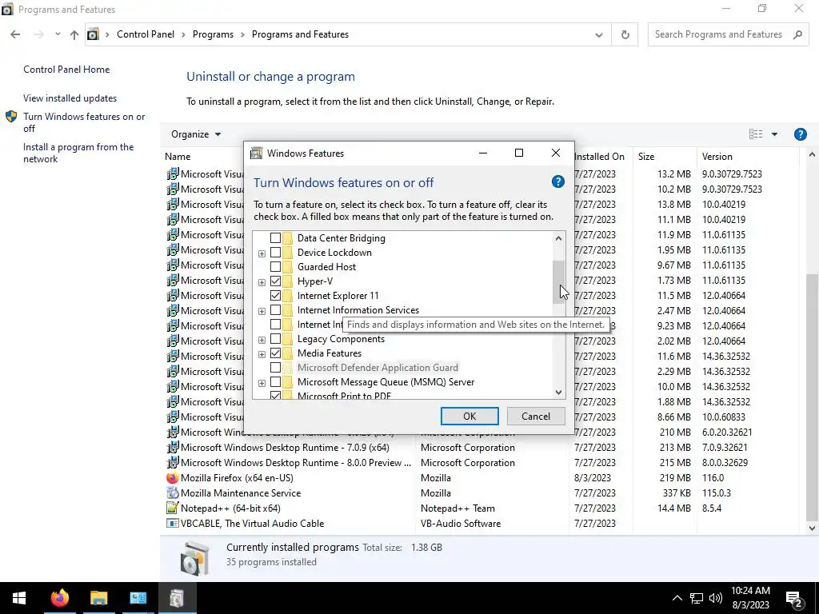Click the Programs and Features breadcrumb
Viewport: 819px width, 614px height.
[x=301, y=34]
